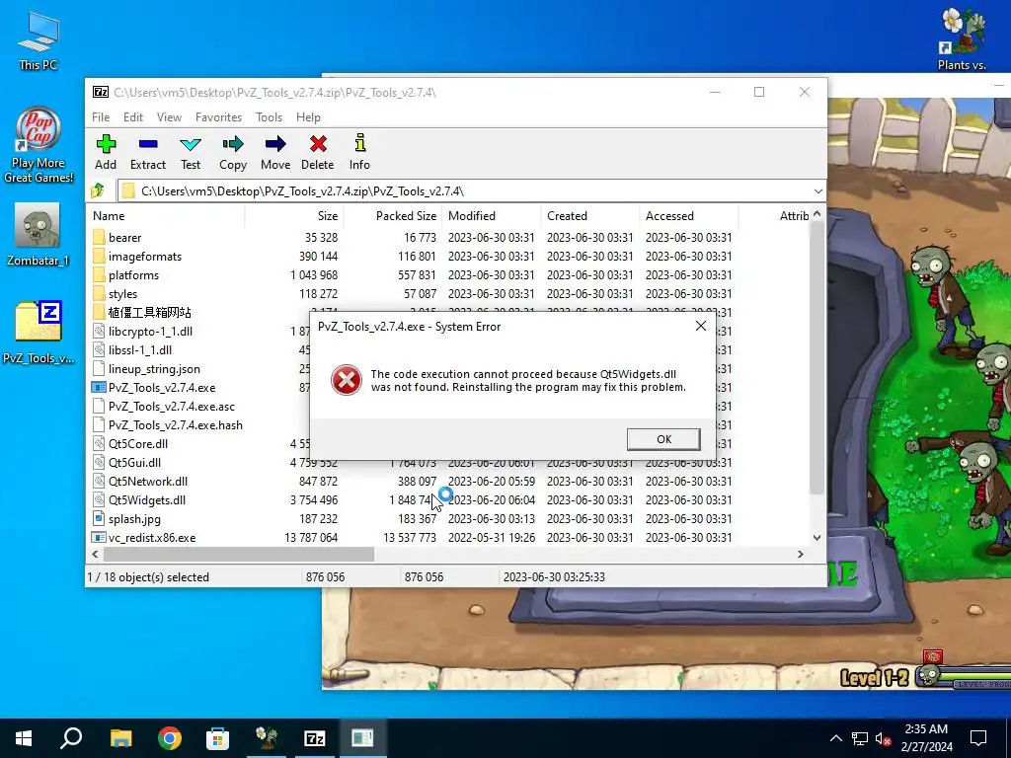Click the red Delete toolbar icon

tap(317, 153)
